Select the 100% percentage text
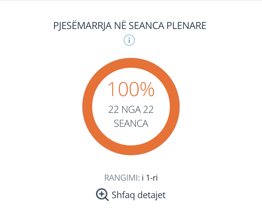Image resolution: width=262 pixels, height=210 pixels. click(x=131, y=89)
